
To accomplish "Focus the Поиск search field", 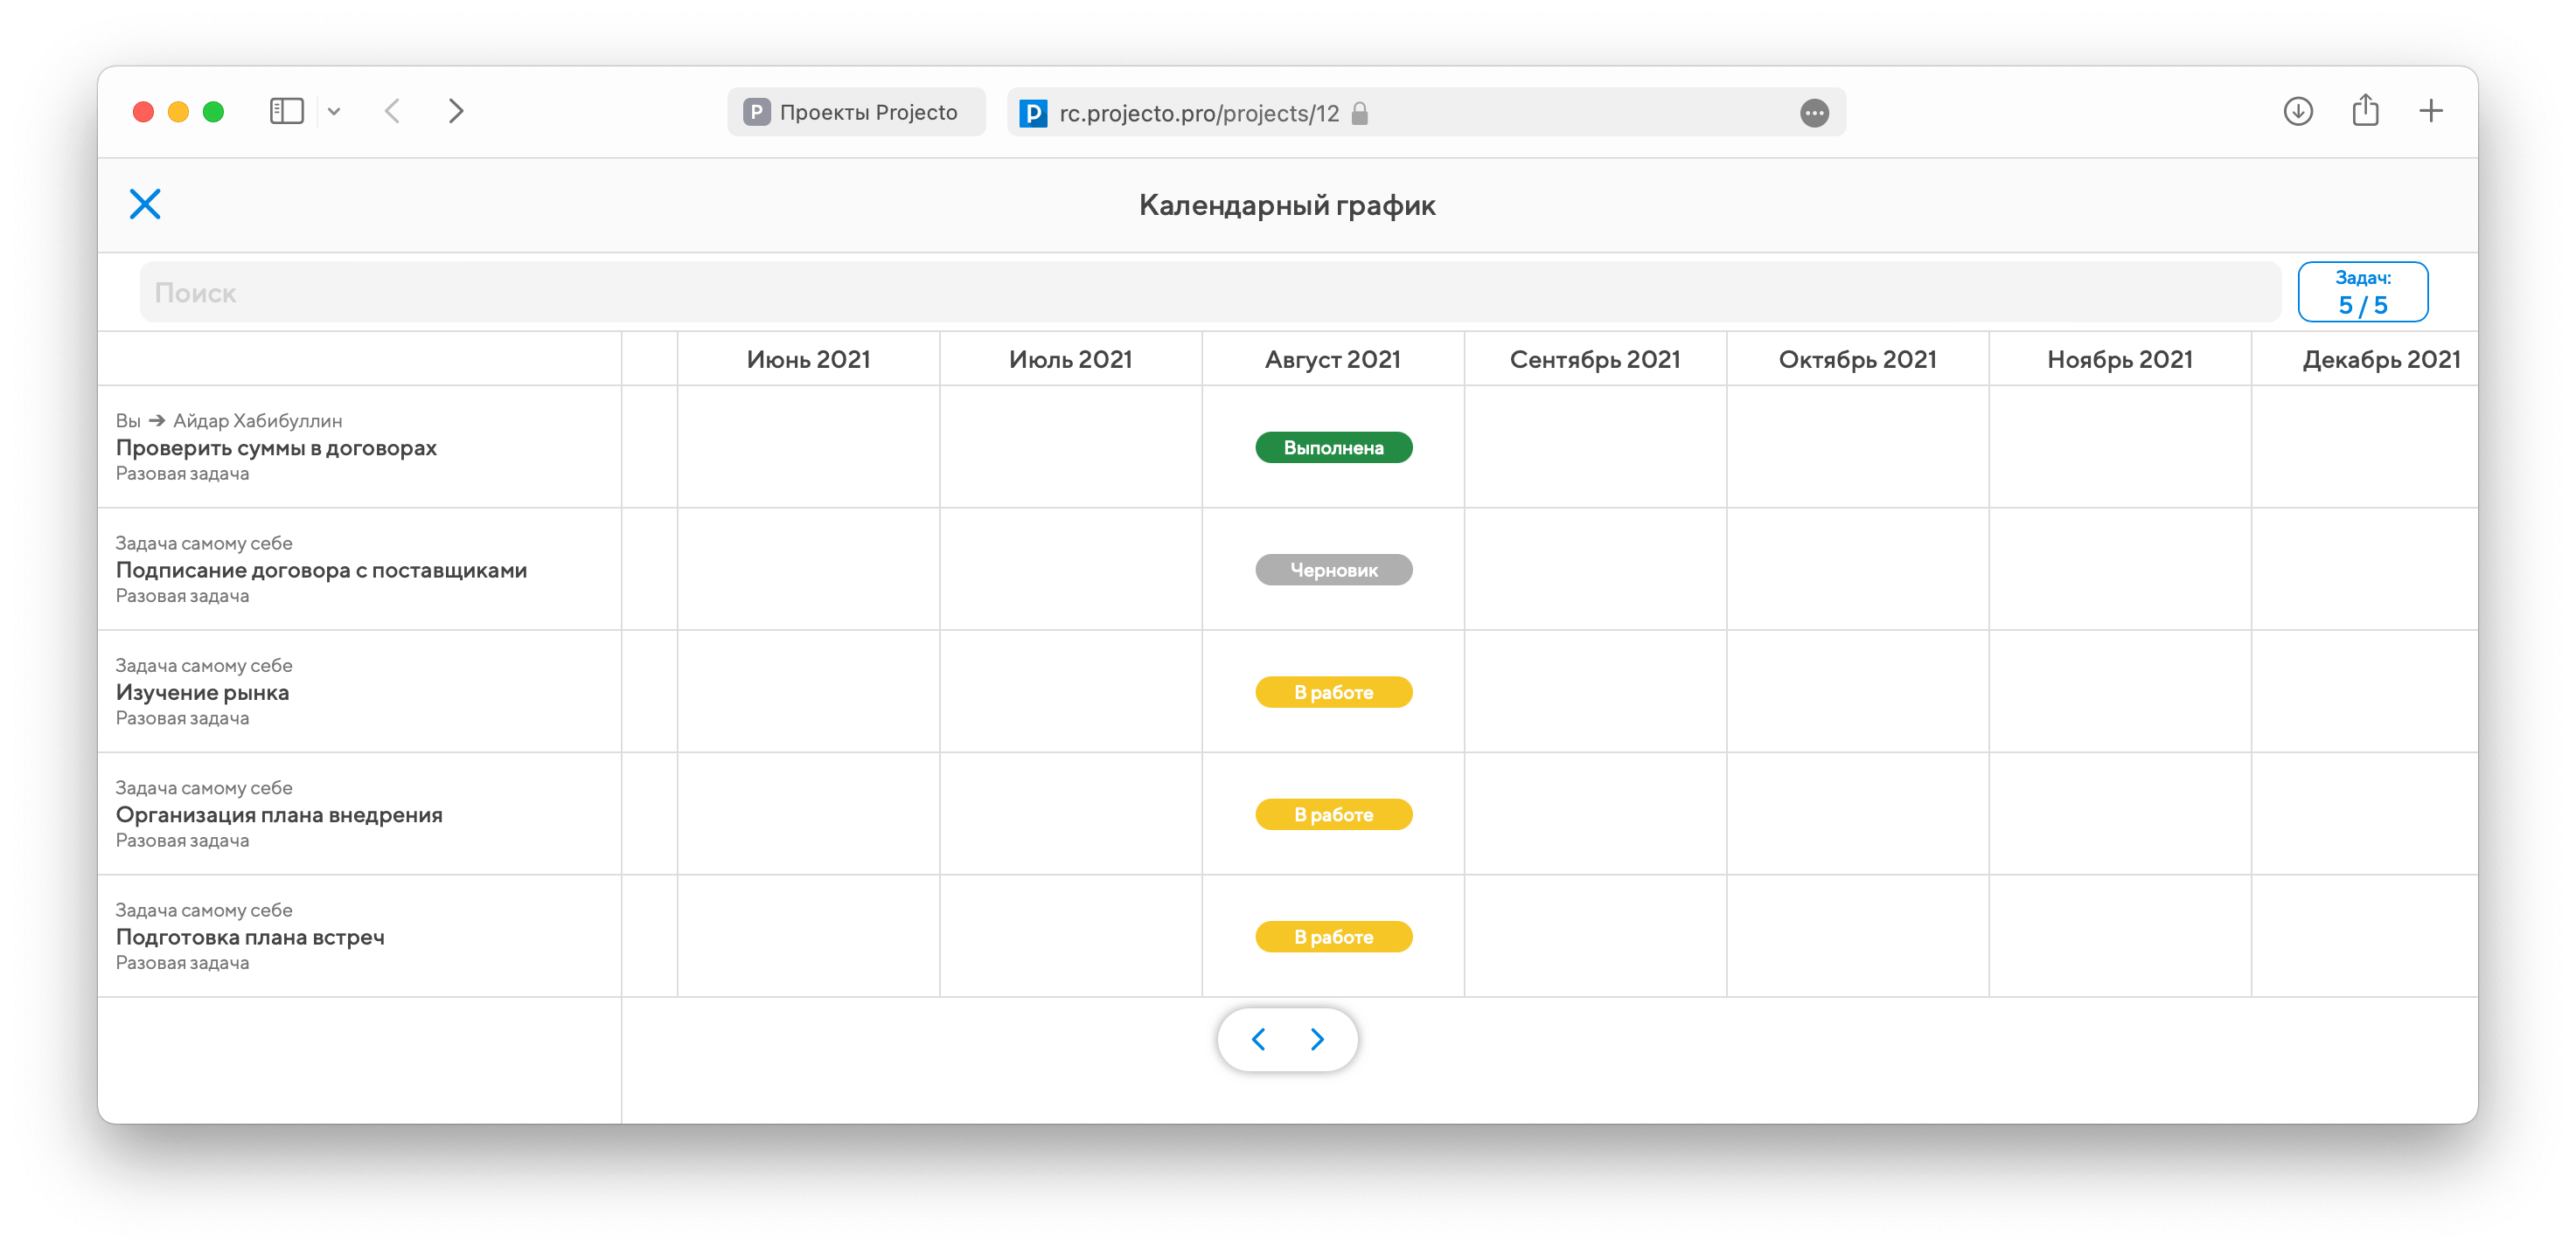I will [1210, 293].
